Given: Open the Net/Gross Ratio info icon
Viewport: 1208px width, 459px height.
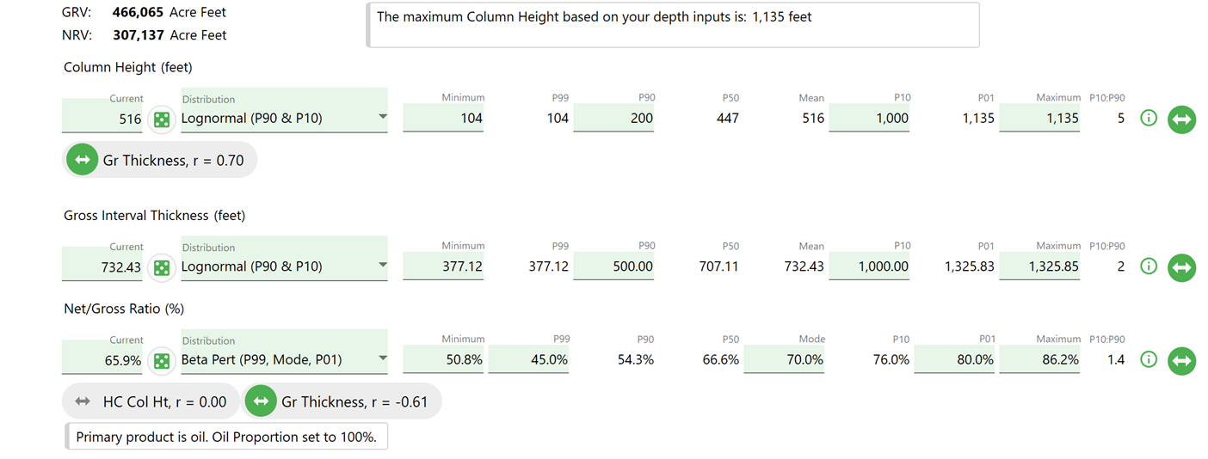Looking at the screenshot, I should click(x=1148, y=360).
